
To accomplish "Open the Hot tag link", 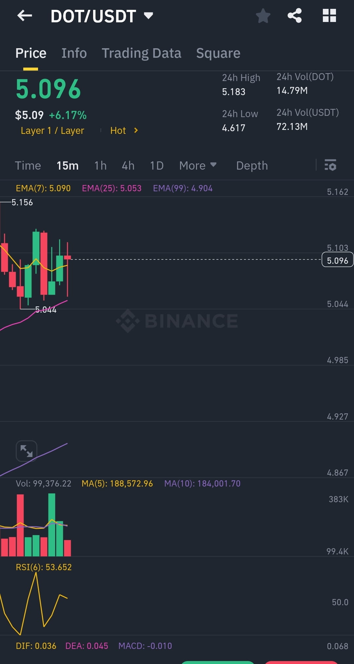I will (x=118, y=131).
